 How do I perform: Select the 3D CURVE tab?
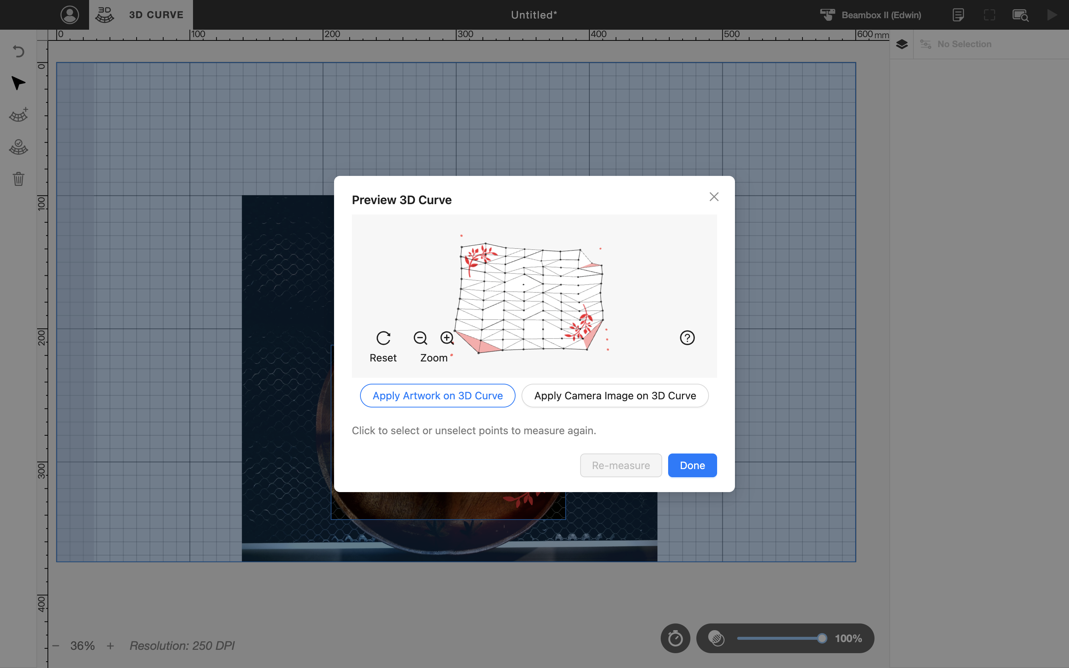point(141,14)
